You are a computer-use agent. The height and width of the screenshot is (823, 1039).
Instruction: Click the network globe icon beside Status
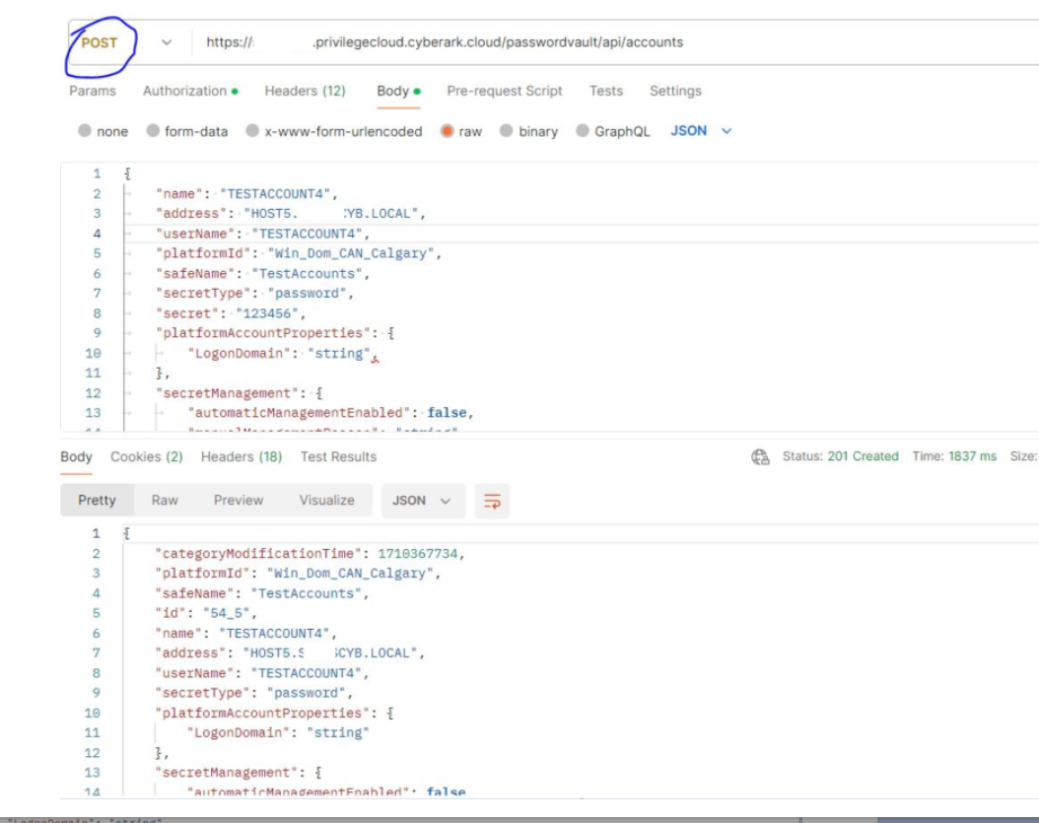click(760, 456)
